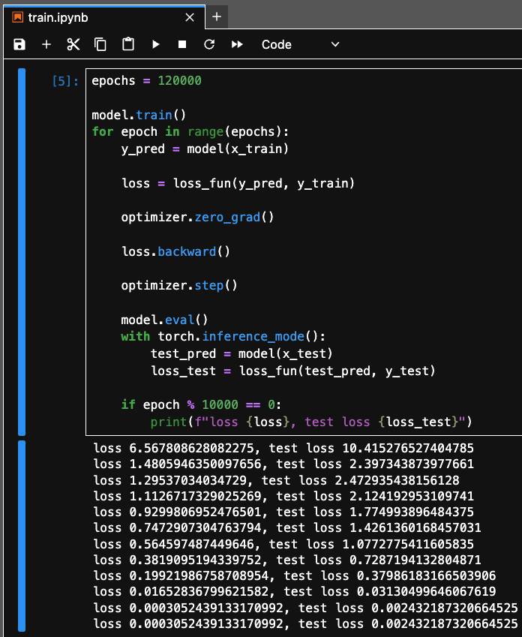This screenshot has width=522, height=637.
Task: Save the notebook with the disk icon
Action: click(19, 44)
